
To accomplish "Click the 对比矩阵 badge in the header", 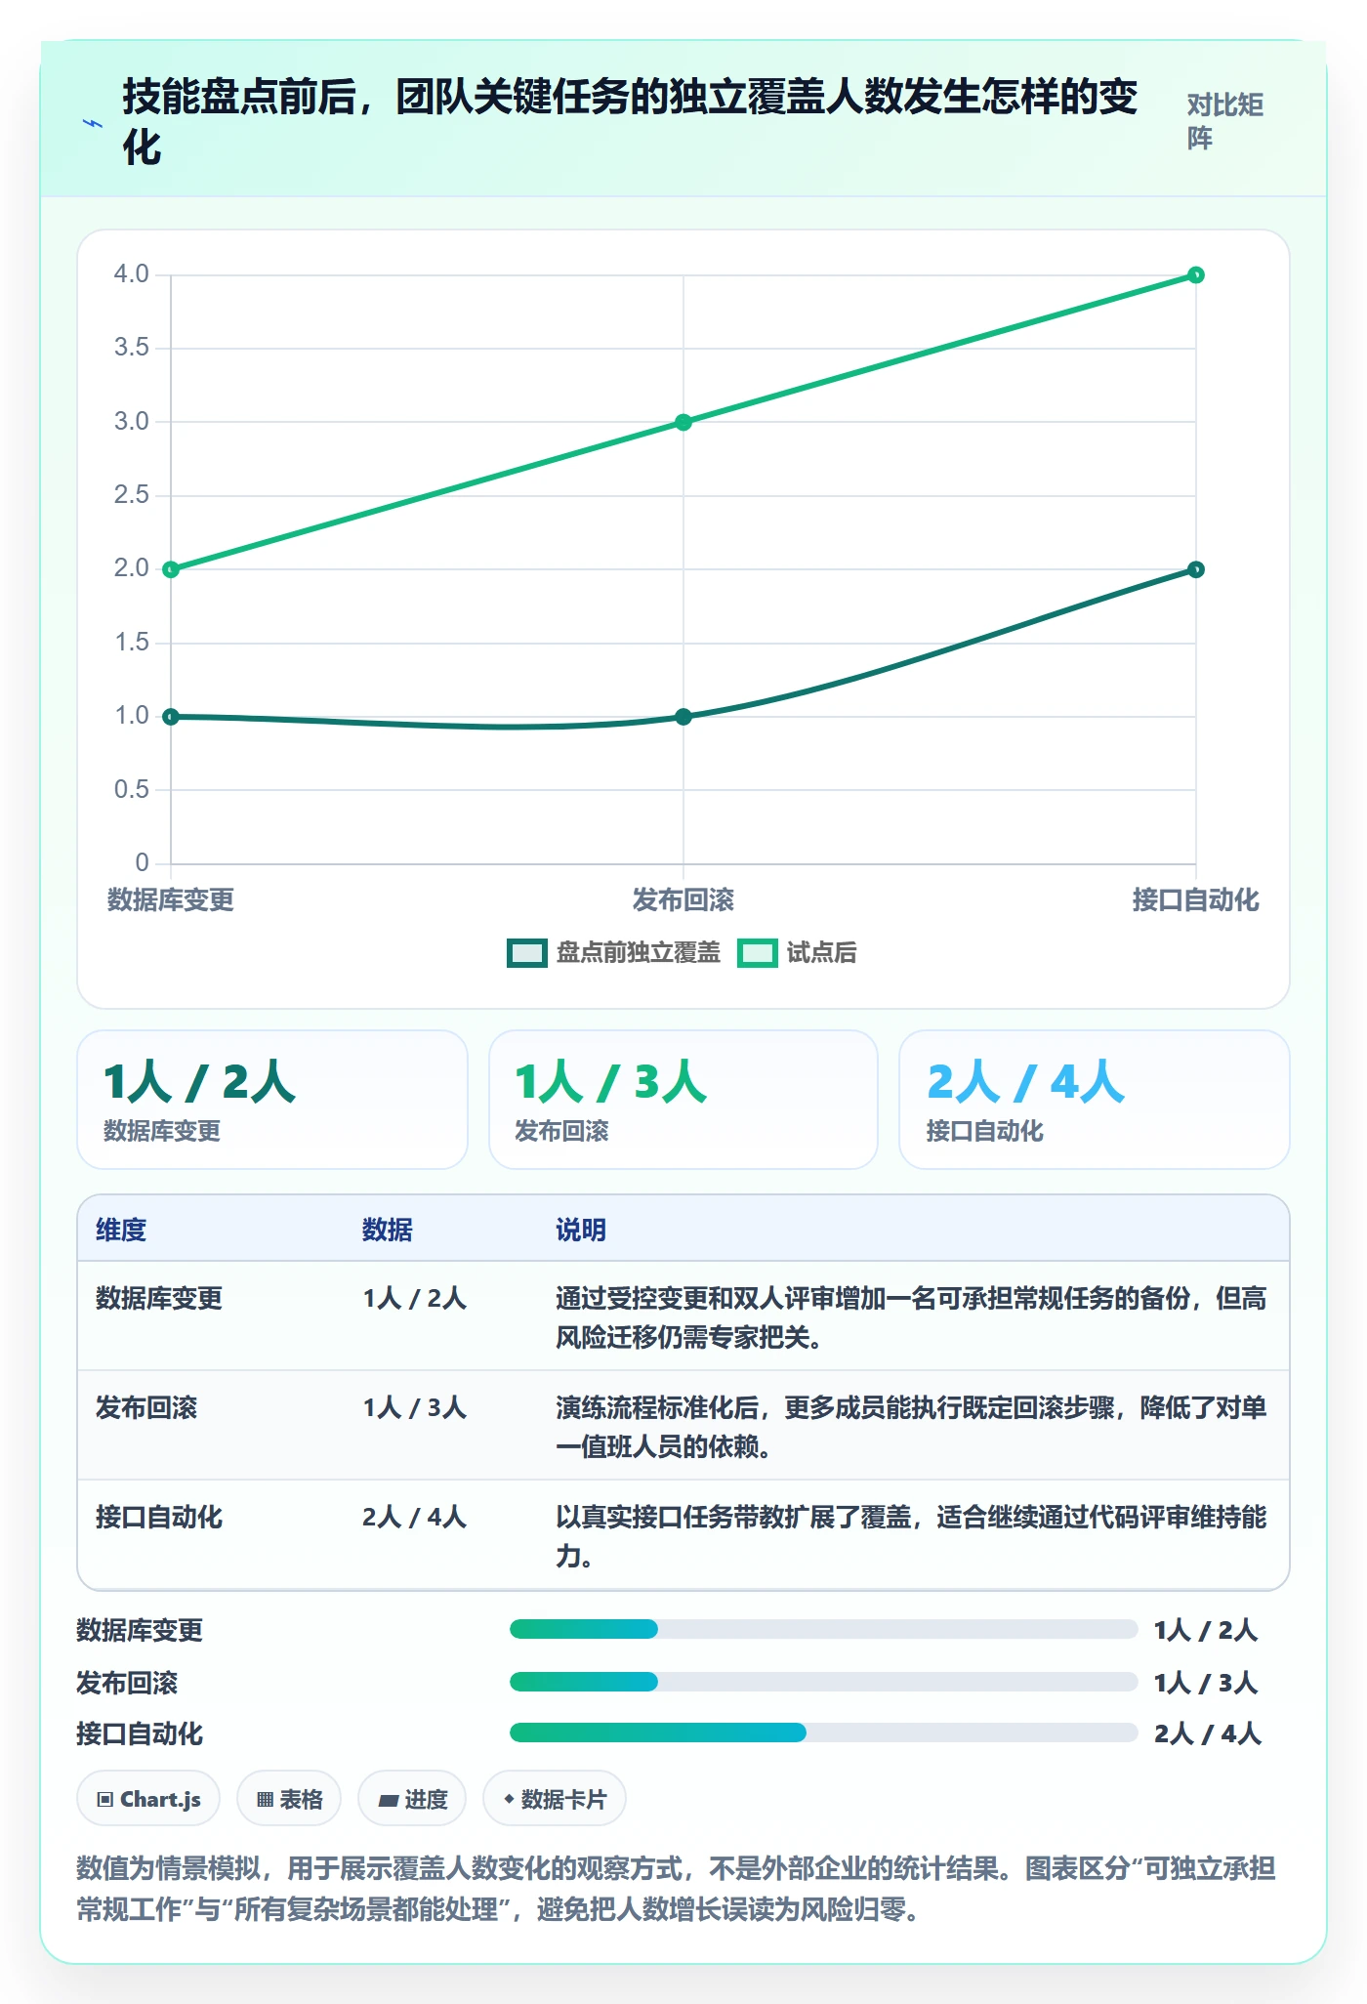I will point(1225,121).
